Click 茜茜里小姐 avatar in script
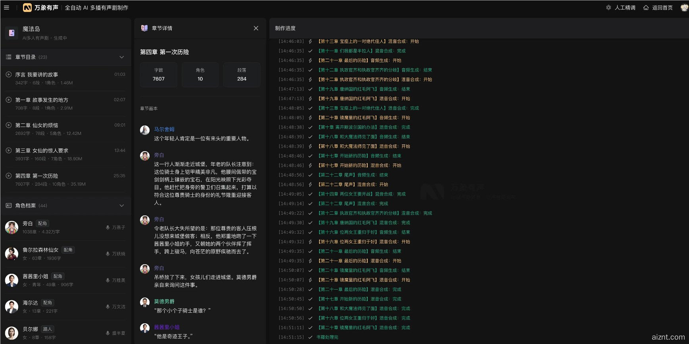 pos(145,328)
